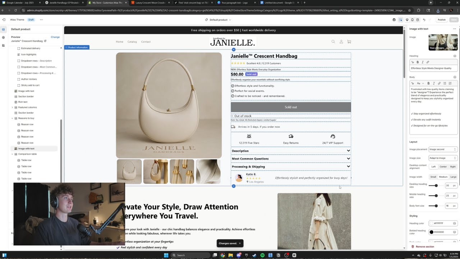The image size is (460, 259).
Task: Toggle the inspector selection tool icon
Action: click(x=401, y=20)
